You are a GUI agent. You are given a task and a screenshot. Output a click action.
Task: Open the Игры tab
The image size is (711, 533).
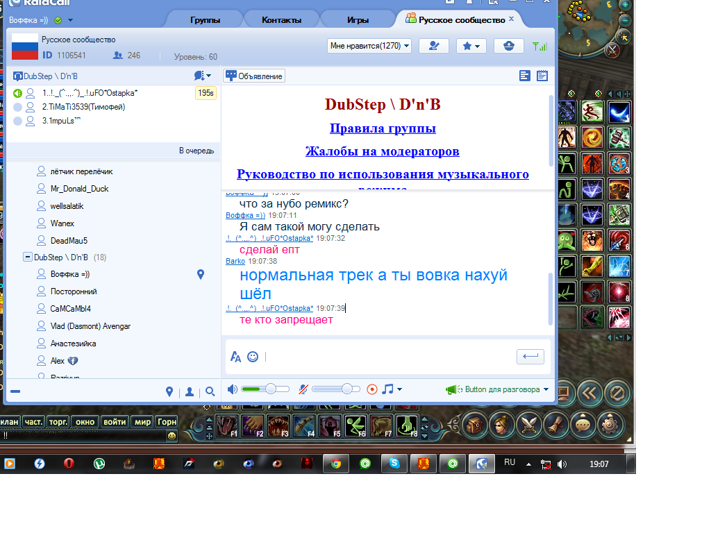(358, 20)
